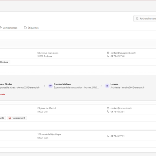Screen dimensions: 156x156
Task: Select the 31000 Toulouse text
Action: (x=45, y=56)
